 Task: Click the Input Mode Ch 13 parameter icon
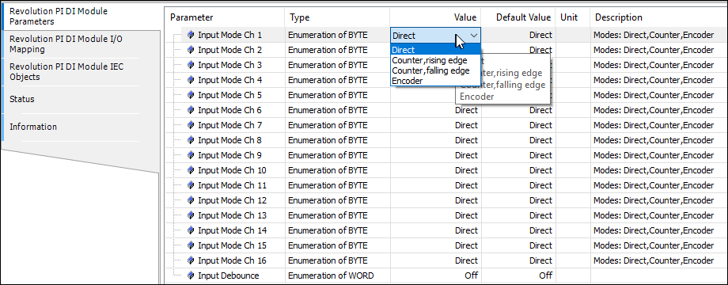[191, 215]
